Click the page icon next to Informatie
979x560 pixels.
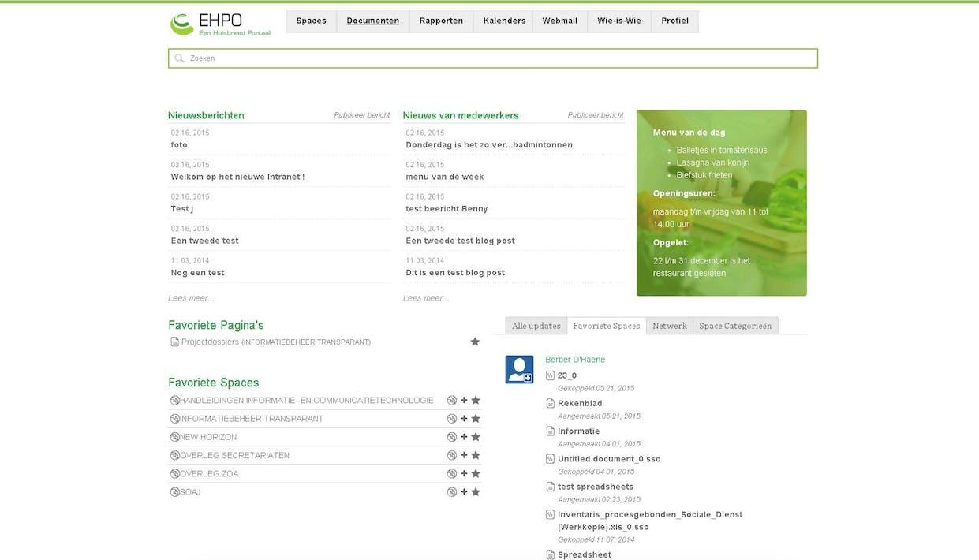point(551,431)
